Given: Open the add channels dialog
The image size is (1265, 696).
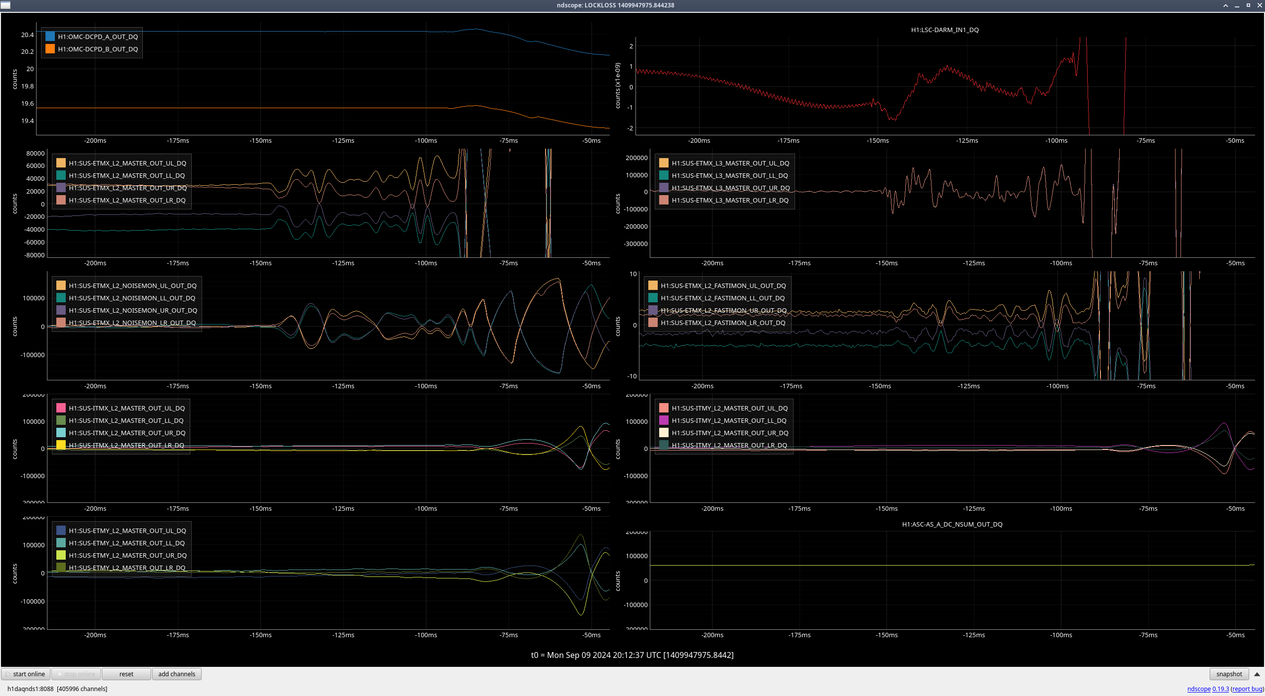Looking at the screenshot, I should coord(177,674).
